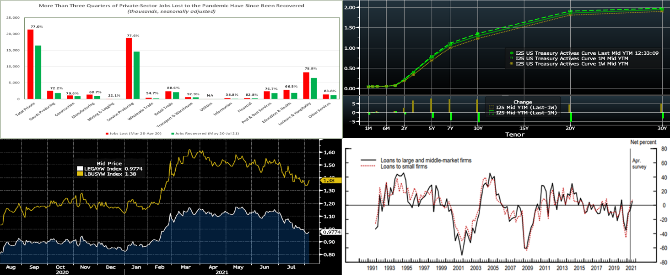This screenshot has width=670, height=275.
Task: Select I25 Mid YTM (Last-1M) change legend
Action: (523, 113)
